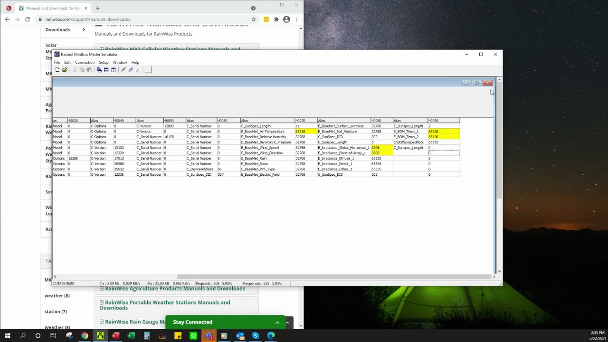608x342 pixels.
Task: Click the Chrome address bar URL
Action: pos(88,19)
